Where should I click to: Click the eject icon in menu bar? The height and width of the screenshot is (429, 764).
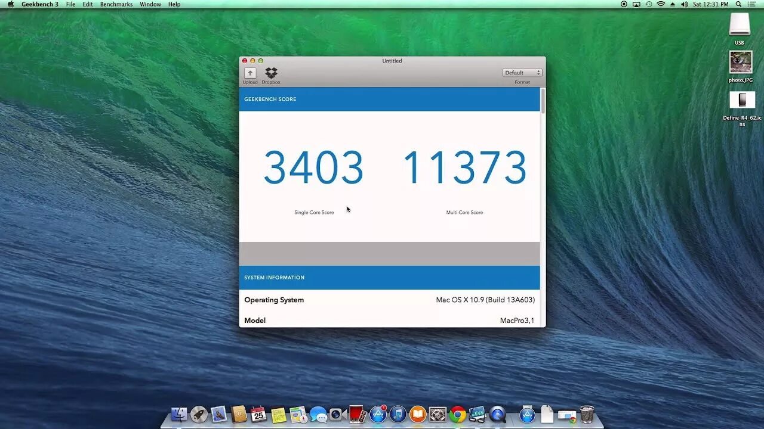[x=673, y=4]
